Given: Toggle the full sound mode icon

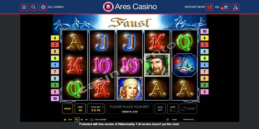Looking at the screenshot, I should pyautogui.click(x=77, y=120).
